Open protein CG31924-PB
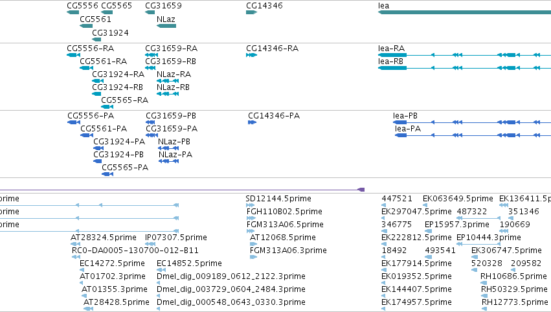The width and height of the screenshot is (551, 312). coord(118,155)
